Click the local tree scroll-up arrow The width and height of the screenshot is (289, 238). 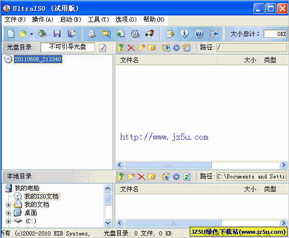point(107,188)
